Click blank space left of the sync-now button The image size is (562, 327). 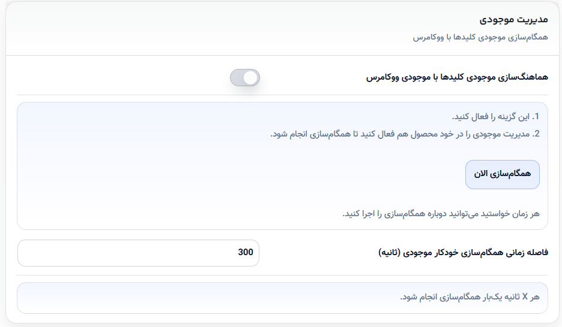click(x=251, y=174)
